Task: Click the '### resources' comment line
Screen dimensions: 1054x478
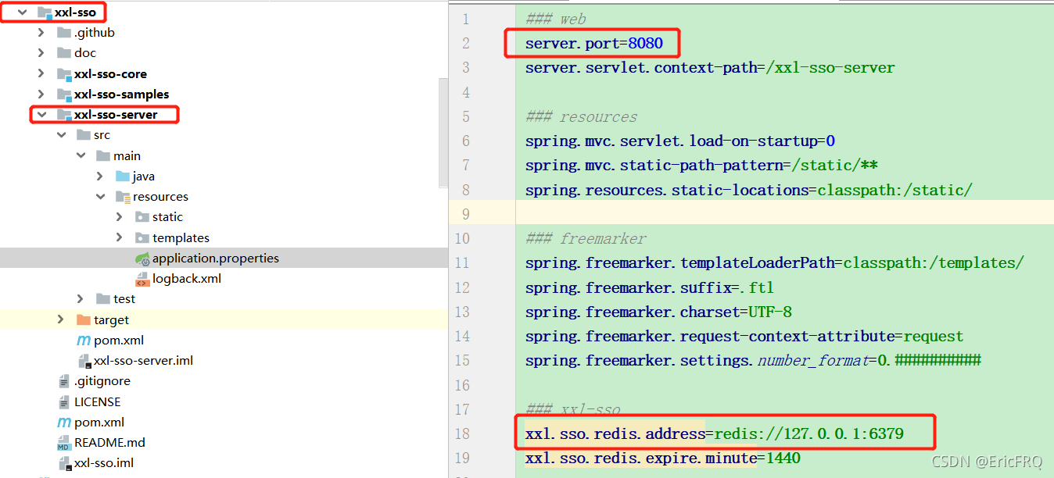Action: 582,117
